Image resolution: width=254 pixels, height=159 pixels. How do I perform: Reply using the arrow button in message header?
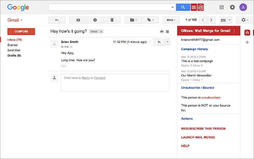click(x=159, y=42)
